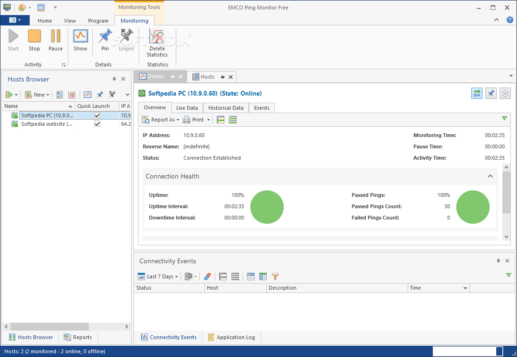517x357 pixels.
Task: Open the Last 7 Days period dropdown
Action: pos(157,276)
